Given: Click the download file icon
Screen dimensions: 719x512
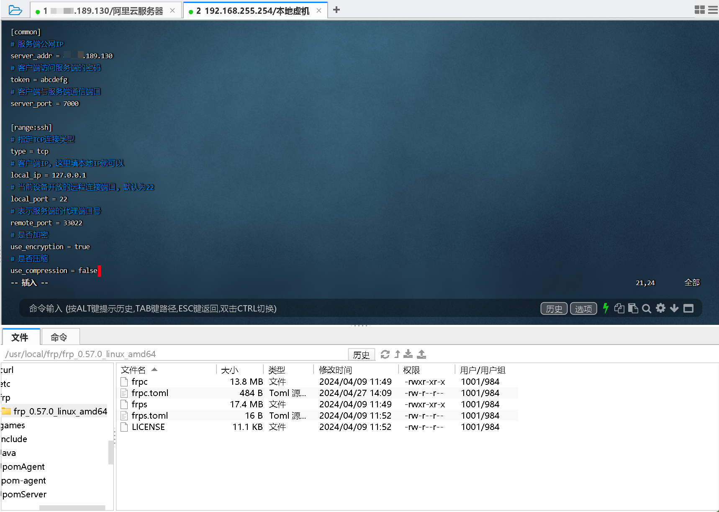Looking at the screenshot, I should coord(408,354).
